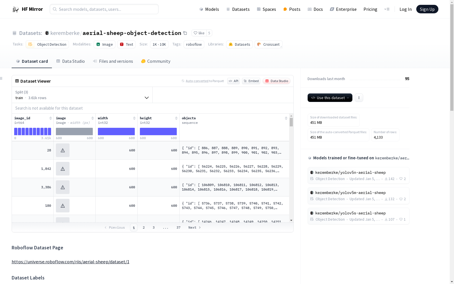Open Use this dataset dropdown
The height and width of the screenshot is (284, 454).
[x=330, y=98]
